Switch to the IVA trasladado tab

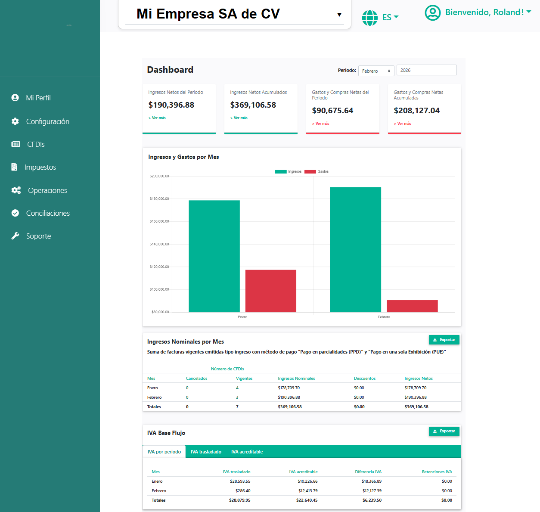coord(206,451)
